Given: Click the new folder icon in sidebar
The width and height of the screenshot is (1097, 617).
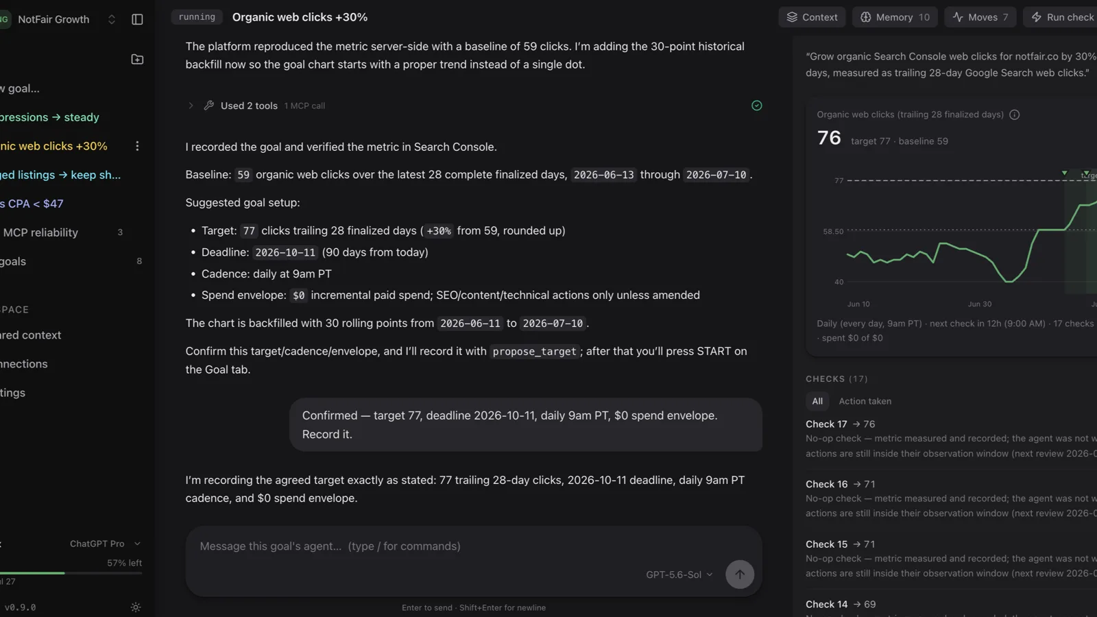Looking at the screenshot, I should [x=137, y=60].
